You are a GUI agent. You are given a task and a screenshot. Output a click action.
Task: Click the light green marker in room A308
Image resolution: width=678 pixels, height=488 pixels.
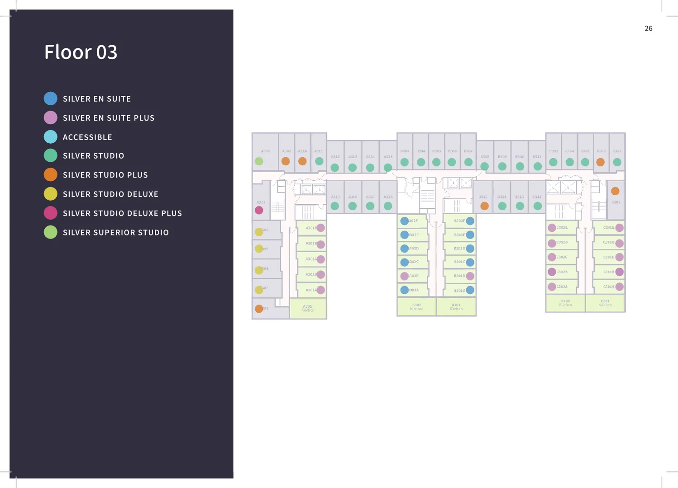(259, 161)
